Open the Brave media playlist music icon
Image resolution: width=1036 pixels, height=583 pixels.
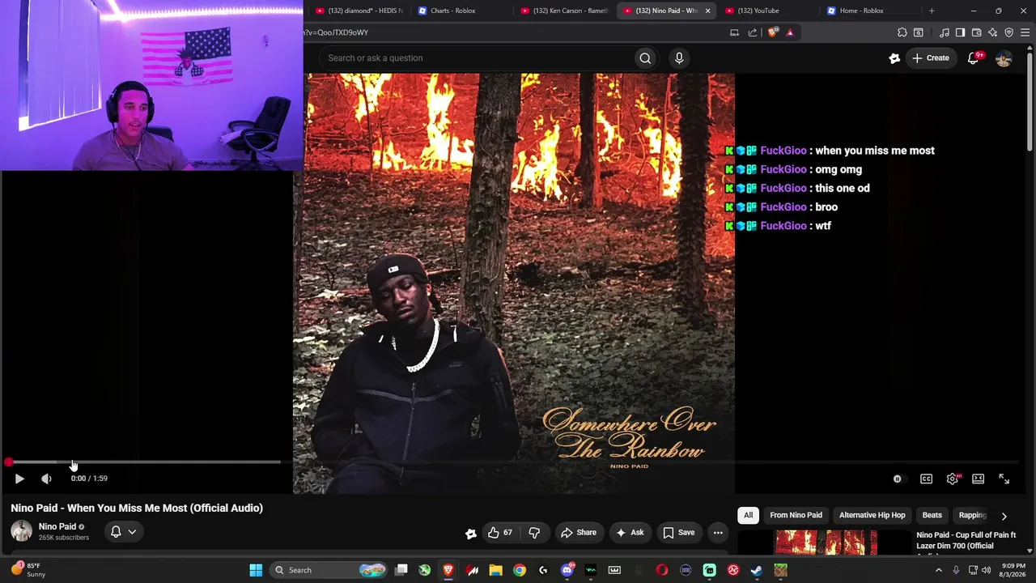tap(945, 32)
